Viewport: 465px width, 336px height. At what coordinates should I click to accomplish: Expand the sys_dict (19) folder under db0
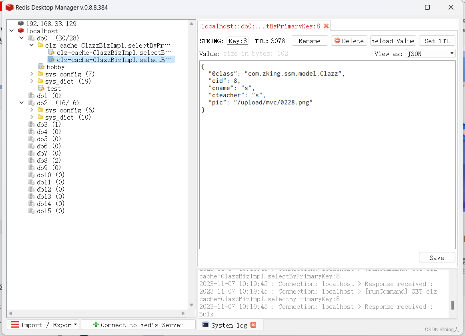click(32, 81)
